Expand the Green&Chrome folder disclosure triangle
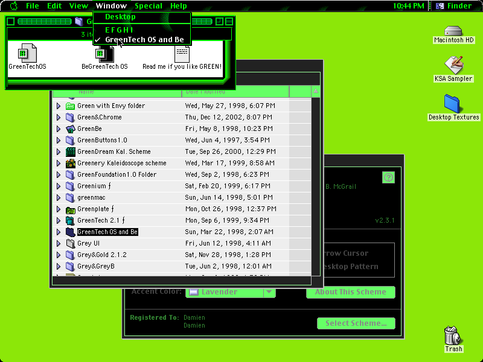483x362 pixels. pos(59,117)
